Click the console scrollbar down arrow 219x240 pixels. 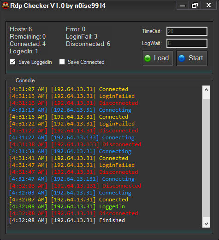[x=206, y=224]
